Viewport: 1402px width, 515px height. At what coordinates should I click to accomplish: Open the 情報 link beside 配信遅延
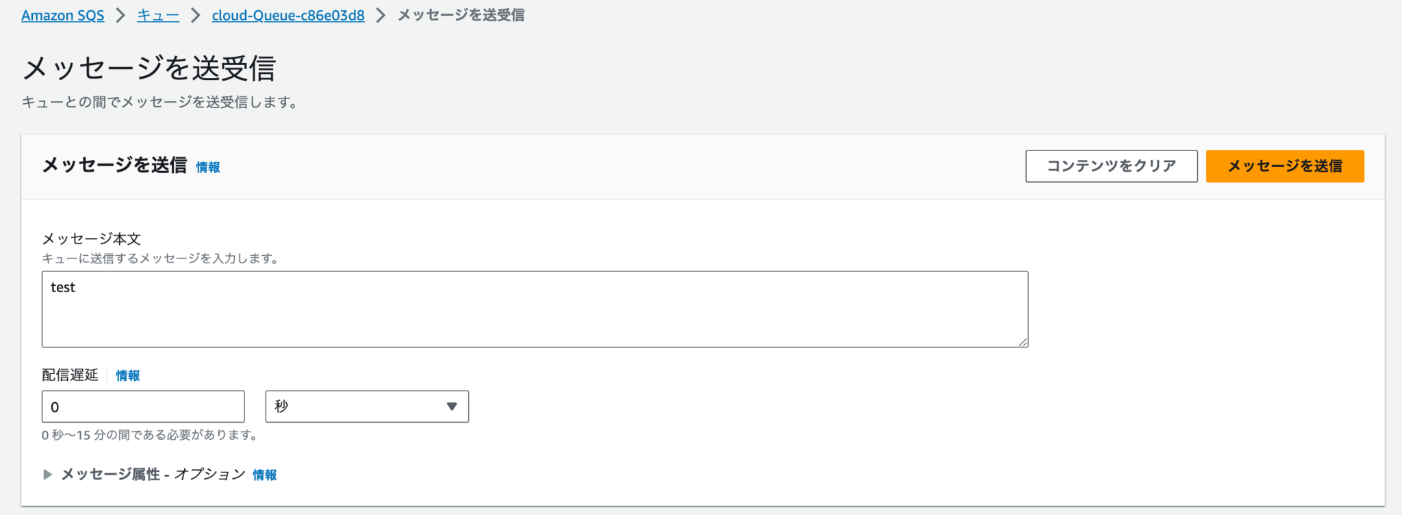pyautogui.click(x=127, y=375)
